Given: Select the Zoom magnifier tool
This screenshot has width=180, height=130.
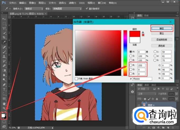Looking at the screenshot, I should 4,108.
